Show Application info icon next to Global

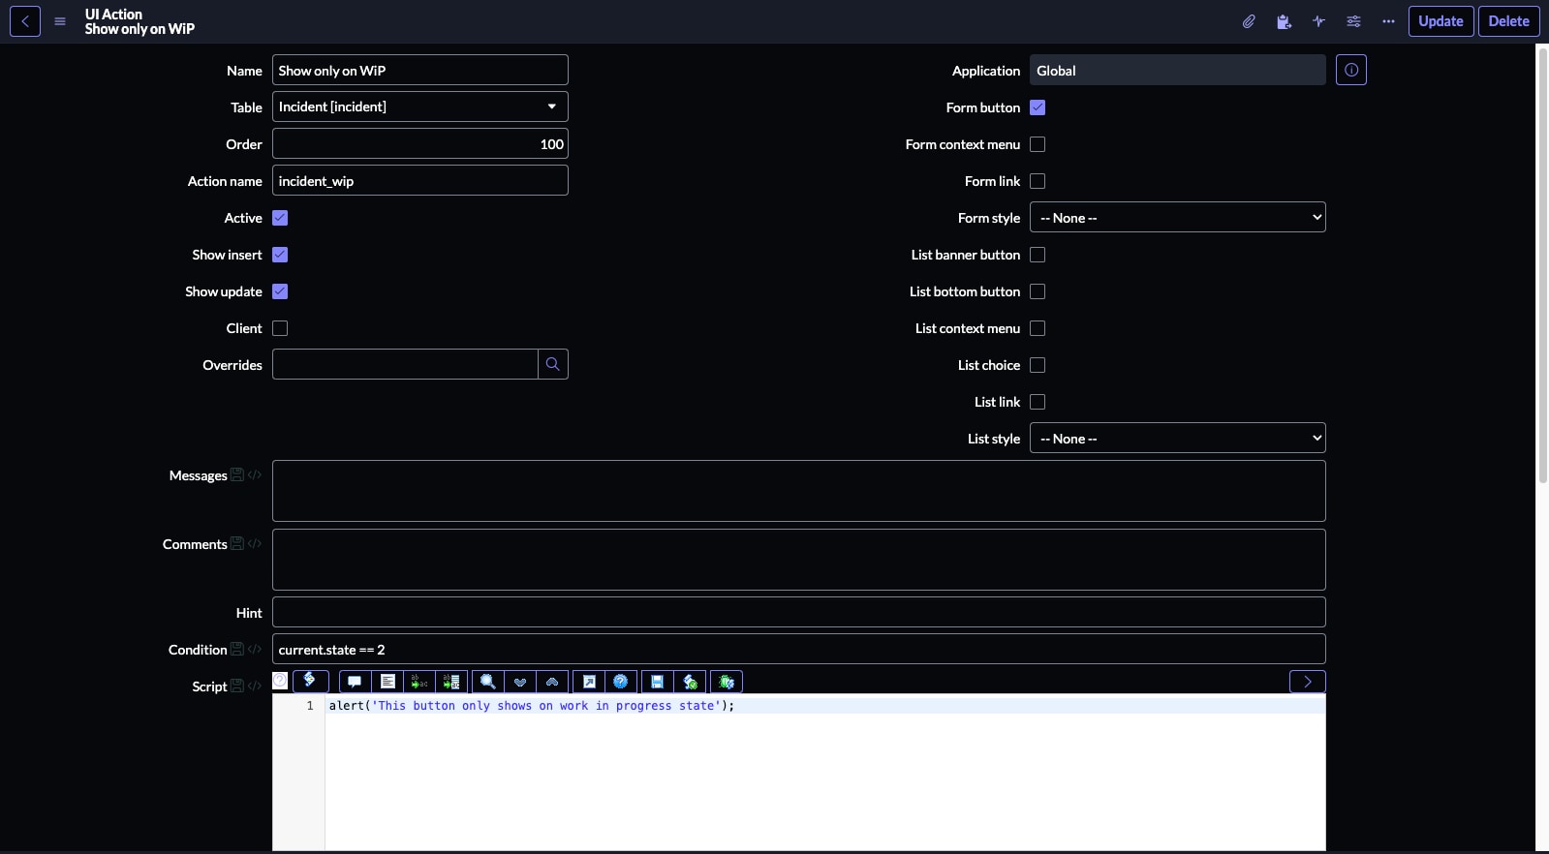1351,70
